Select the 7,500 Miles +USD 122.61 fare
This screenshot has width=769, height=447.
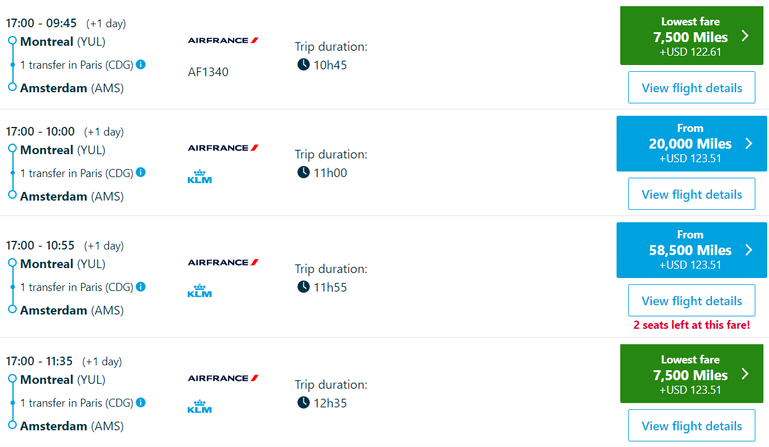click(x=692, y=36)
